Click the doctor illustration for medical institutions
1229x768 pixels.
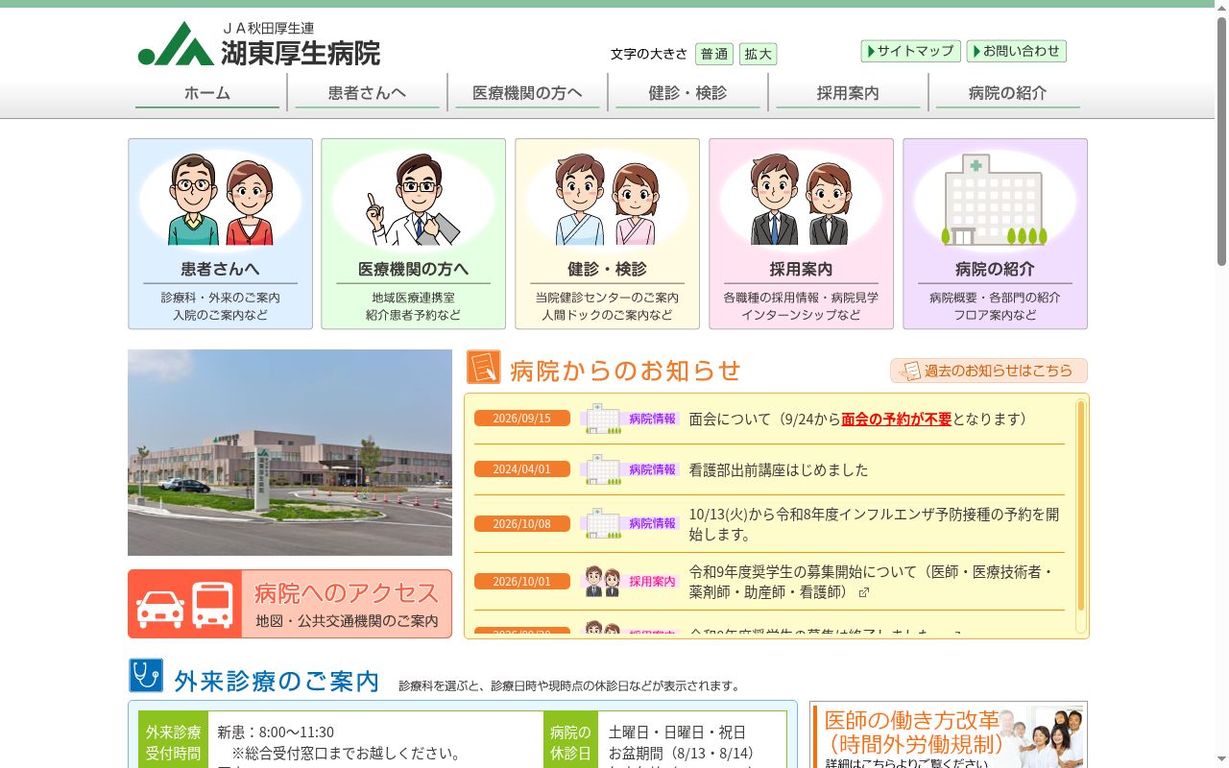(x=413, y=200)
